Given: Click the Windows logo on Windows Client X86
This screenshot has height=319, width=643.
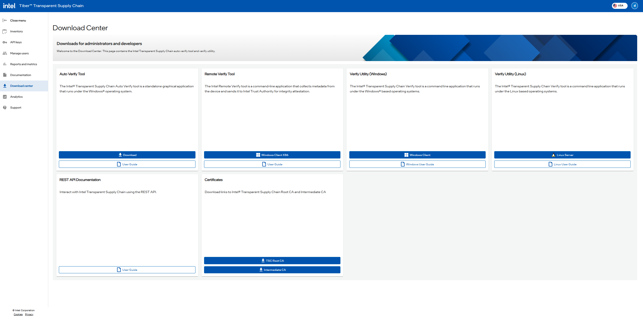Looking at the screenshot, I should tap(258, 155).
